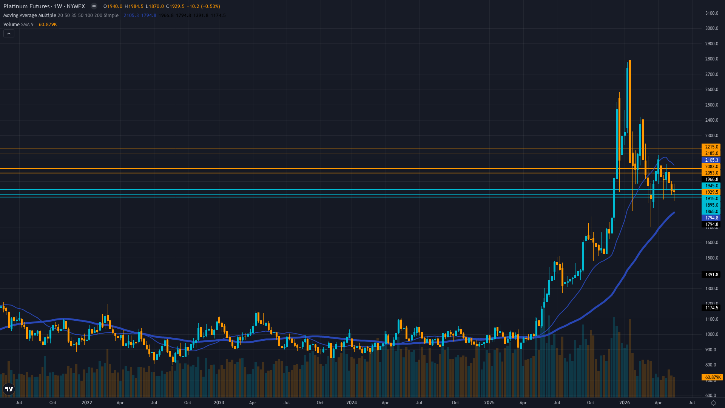Viewport: 725px width, 408px height.
Task: Click the cyan 1945.0 price axis label
Action: point(711,186)
